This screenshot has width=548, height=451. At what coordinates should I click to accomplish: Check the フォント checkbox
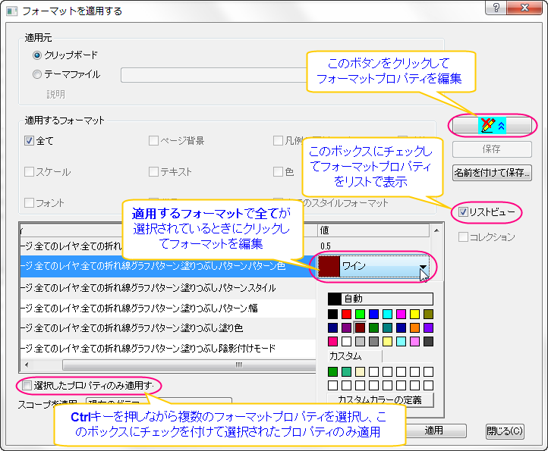click(29, 203)
